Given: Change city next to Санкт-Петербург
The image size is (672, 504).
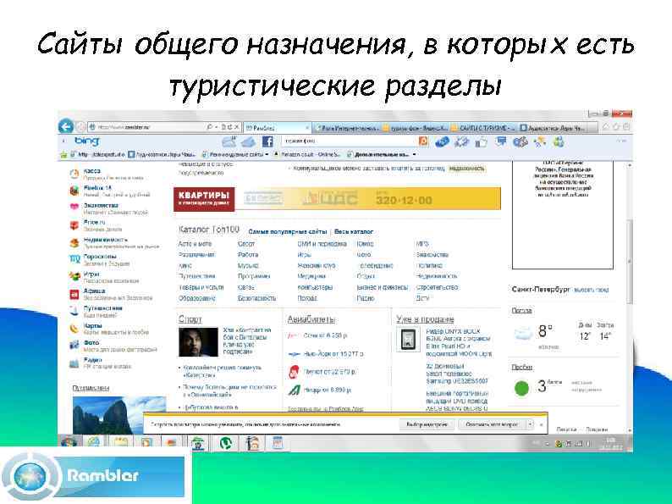Looking at the screenshot, I should tap(591, 290).
